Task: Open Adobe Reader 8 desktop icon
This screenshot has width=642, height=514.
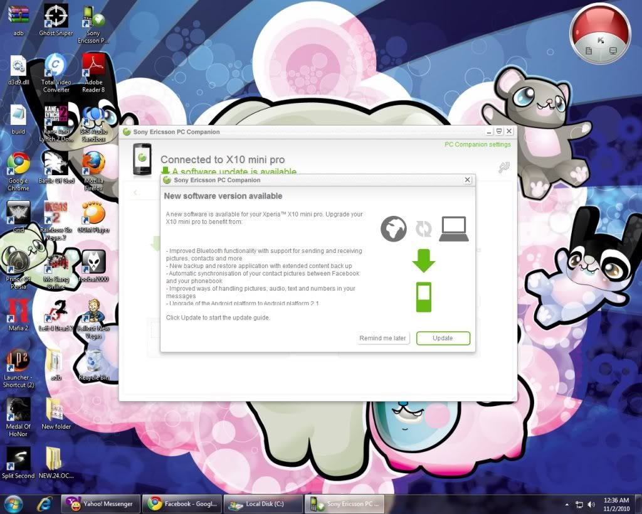Action: pos(93,67)
